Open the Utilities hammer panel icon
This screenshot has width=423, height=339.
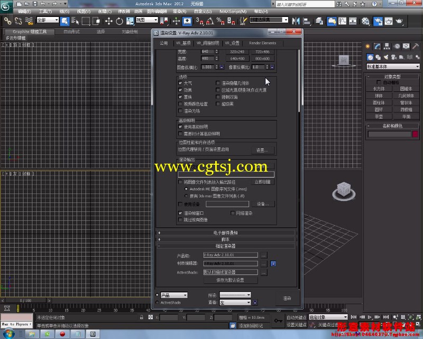[416, 46]
